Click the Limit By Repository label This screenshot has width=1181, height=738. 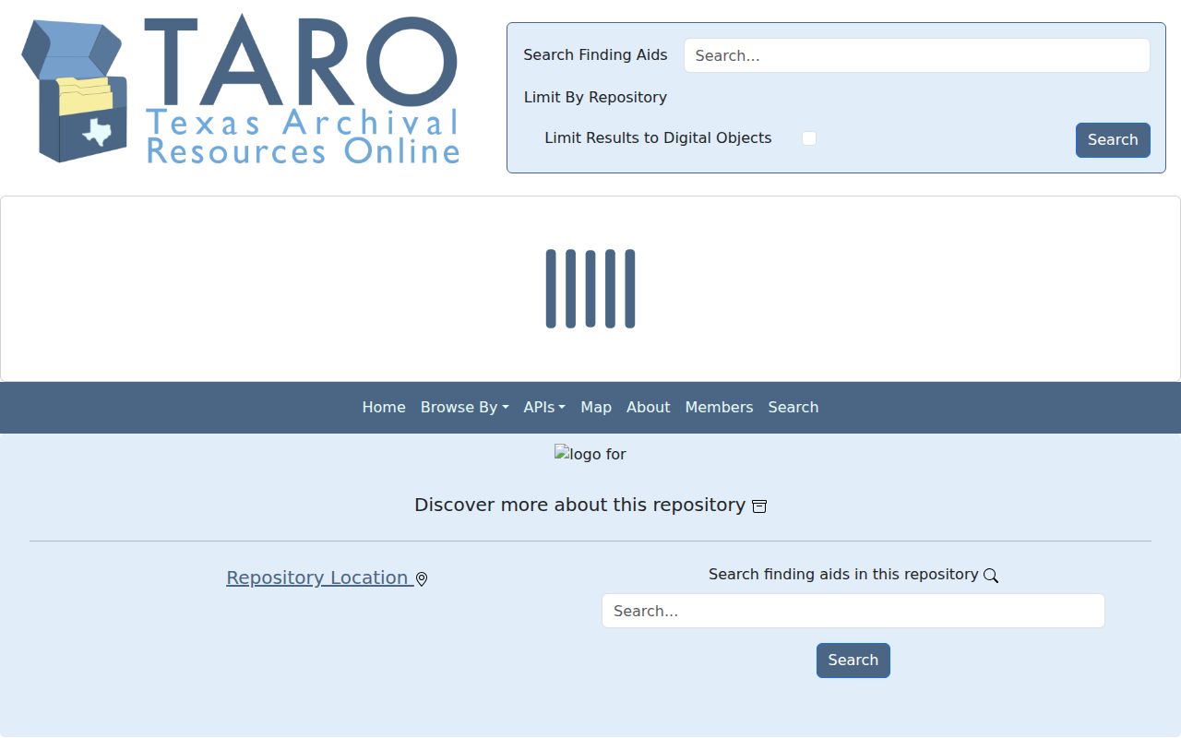pos(595,97)
